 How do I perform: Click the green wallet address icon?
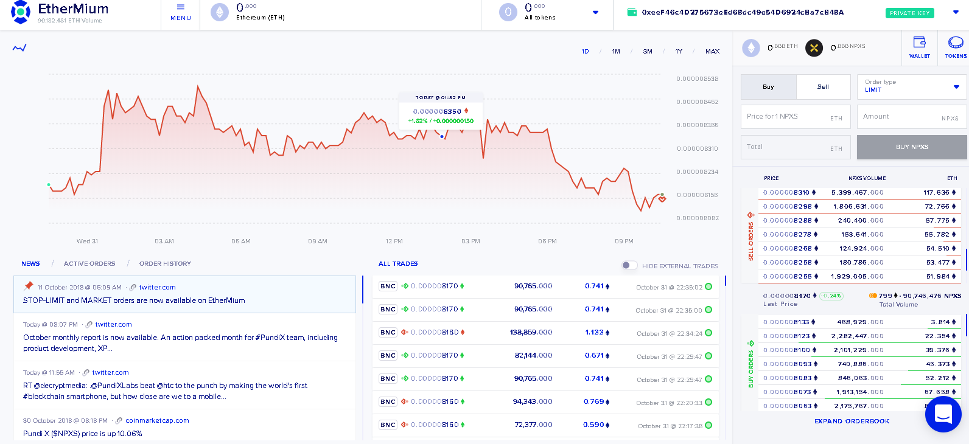tap(632, 12)
